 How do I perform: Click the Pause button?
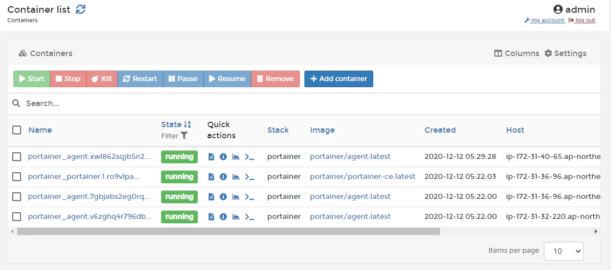[183, 79]
